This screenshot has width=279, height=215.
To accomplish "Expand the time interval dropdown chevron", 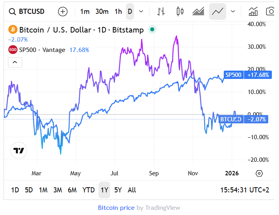I will click(141, 12).
